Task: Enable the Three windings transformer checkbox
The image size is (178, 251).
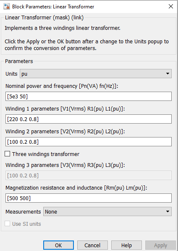Action: pos(8,154)
